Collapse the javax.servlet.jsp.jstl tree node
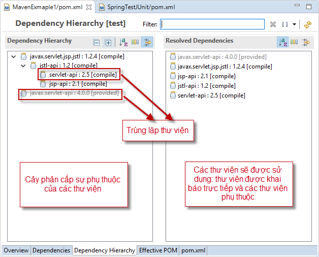319x257 pixels. tap(13, 56)
